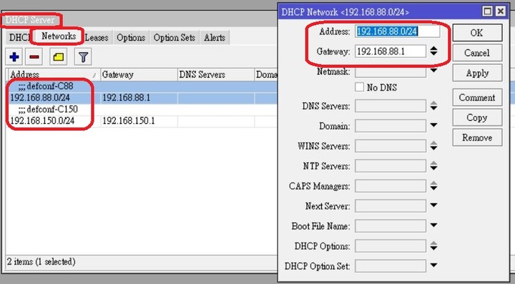Expand the Netmask field arrow
The width and height of the screenshot is (515, 284).
pyautogui.click(x=433, y=70)
